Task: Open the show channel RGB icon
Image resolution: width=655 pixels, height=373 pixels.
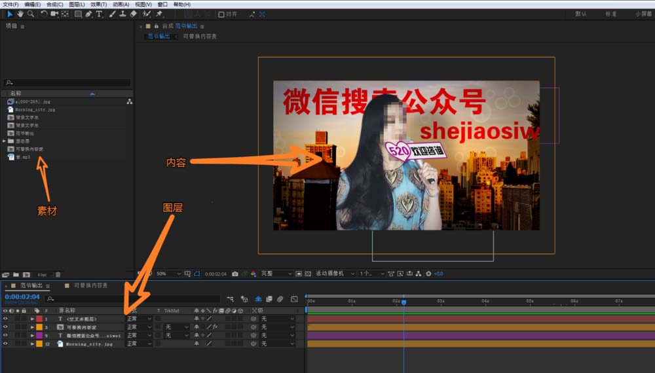Action: click(253, 274)
